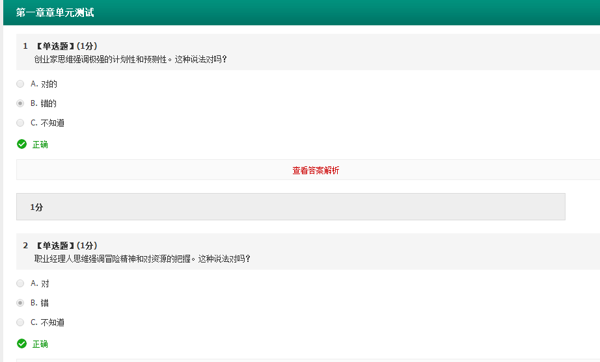This screenshot has width=600, height=362.
Task: Click the question text about 创业家思维
Action: [130, 59]
